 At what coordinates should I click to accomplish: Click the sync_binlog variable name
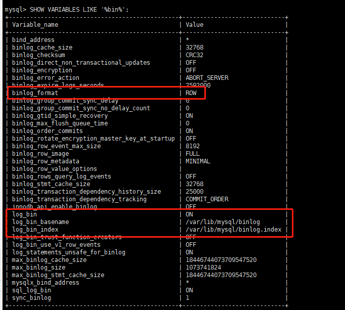point(31,298)
